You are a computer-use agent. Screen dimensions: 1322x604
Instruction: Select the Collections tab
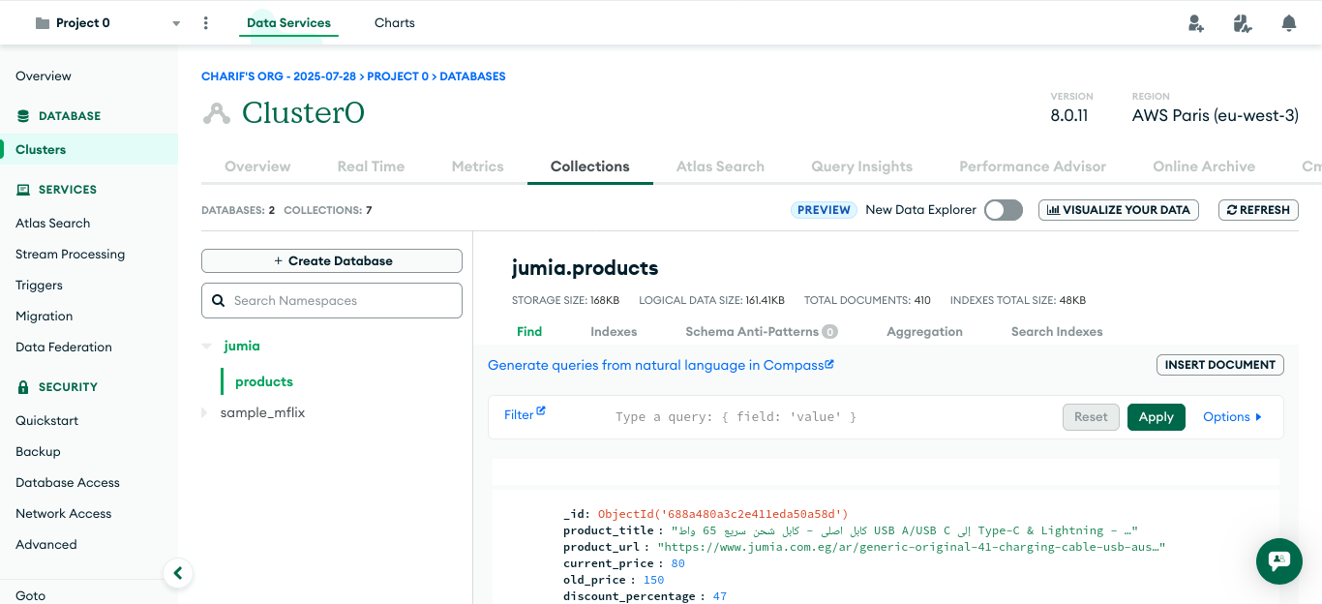[590, 166]
